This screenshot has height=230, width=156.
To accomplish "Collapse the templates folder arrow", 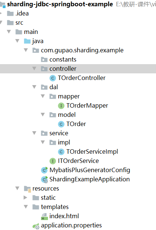I will tap(26, 207).
